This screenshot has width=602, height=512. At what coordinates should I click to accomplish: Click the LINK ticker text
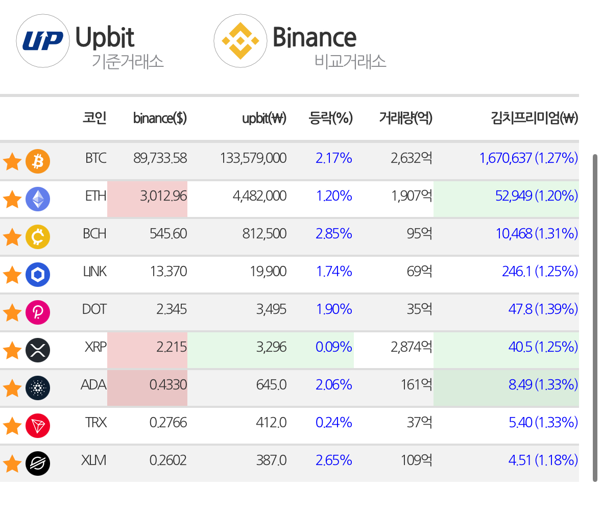click(95, 272)
